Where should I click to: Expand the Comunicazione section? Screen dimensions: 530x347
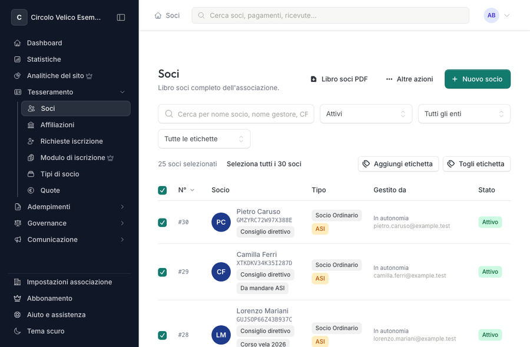click(69, 239)
